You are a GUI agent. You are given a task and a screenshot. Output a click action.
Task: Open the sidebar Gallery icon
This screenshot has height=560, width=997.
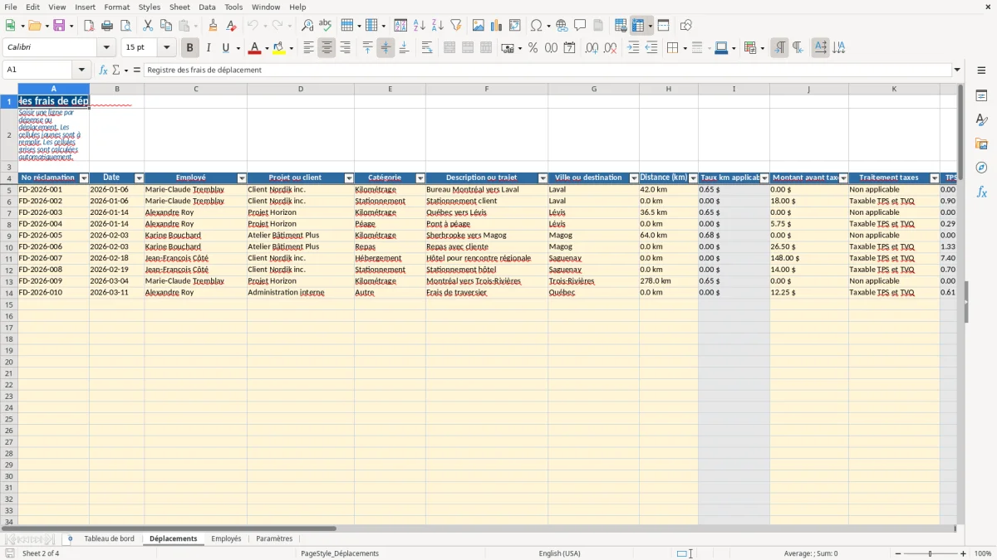pos(981,144)
